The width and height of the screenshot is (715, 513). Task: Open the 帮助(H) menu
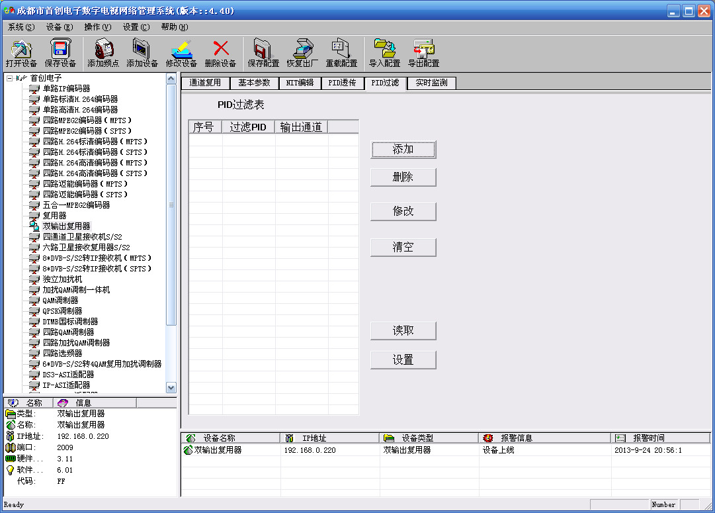point(174,27)
